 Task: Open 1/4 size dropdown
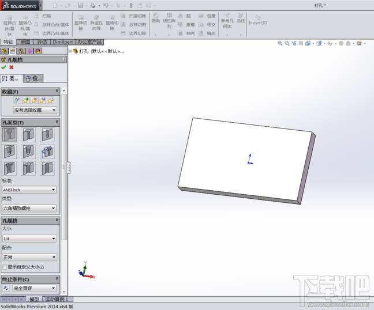(x=29, y=239)
